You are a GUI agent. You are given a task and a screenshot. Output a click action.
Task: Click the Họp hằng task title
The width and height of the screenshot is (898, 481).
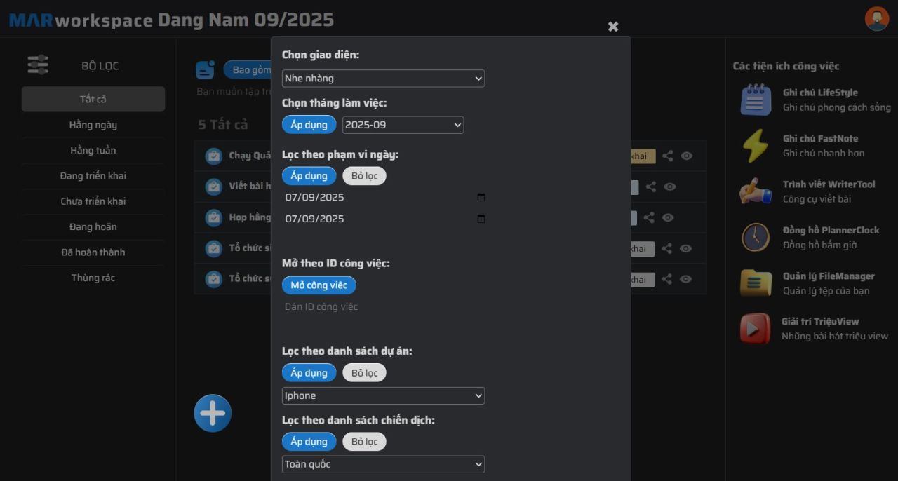click(x=250, y=217)
